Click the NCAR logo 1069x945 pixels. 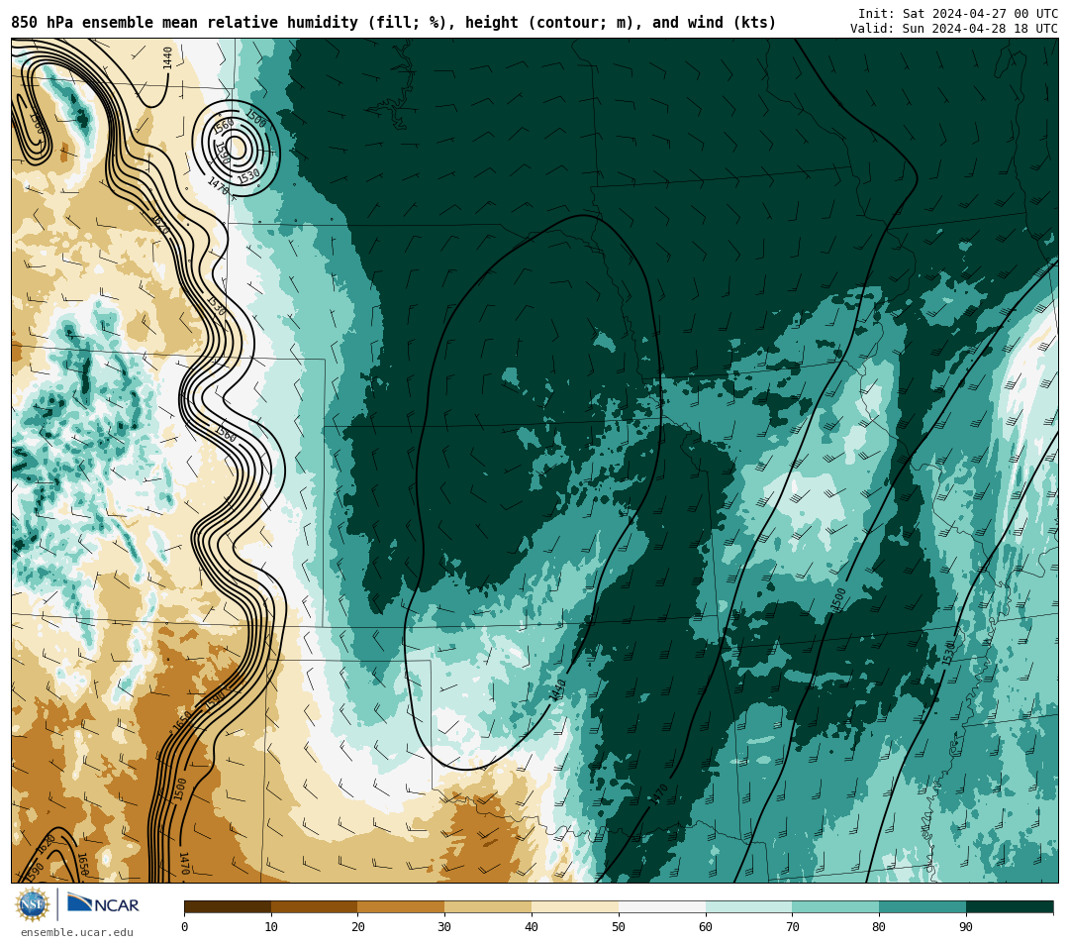103,904
